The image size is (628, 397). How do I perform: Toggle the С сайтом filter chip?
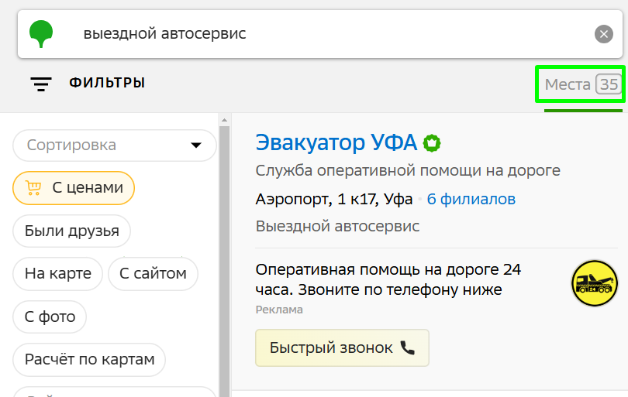[x=153, y=274]
